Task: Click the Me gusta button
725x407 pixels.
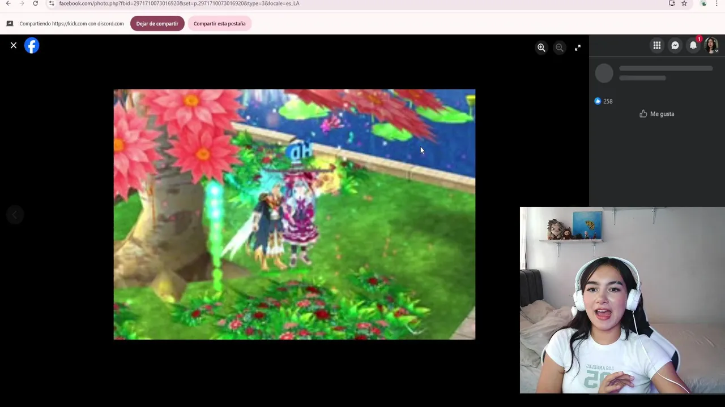Action: (x=657, y=114)
